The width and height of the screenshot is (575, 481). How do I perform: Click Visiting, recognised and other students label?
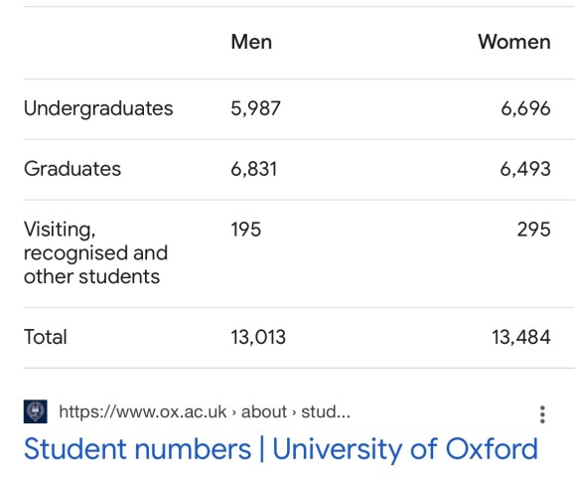coord(95,252)
